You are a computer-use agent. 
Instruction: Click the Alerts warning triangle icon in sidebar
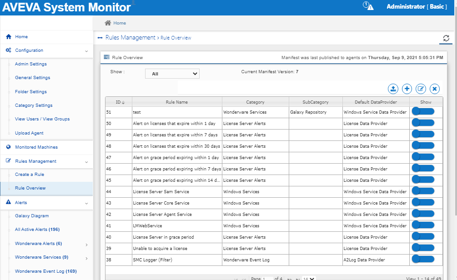click(x=9, y=202)
